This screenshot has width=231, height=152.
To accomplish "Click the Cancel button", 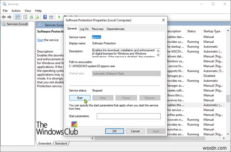I will pyautogui.click(x=135, y=131).
